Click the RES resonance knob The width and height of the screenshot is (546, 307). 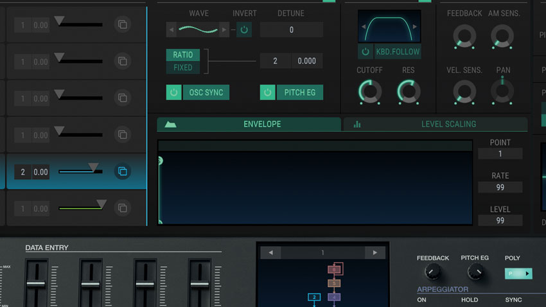pyautogui.click(x=409, y=92)
